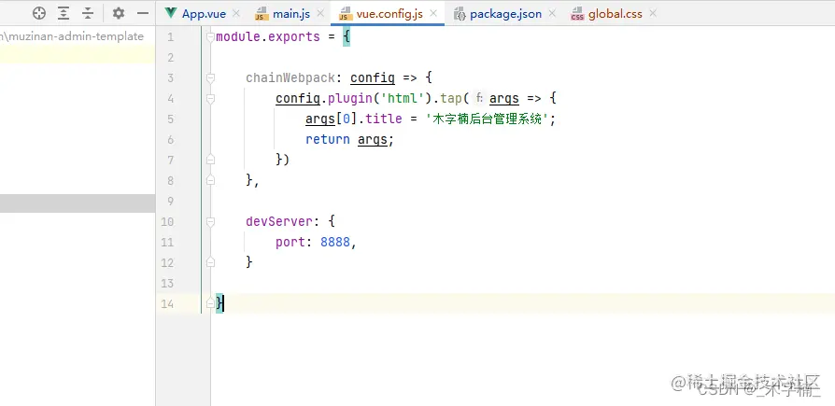Click the closing brace on line 14
This screenshot has height=406, width=835.
(x=219, y=303)
